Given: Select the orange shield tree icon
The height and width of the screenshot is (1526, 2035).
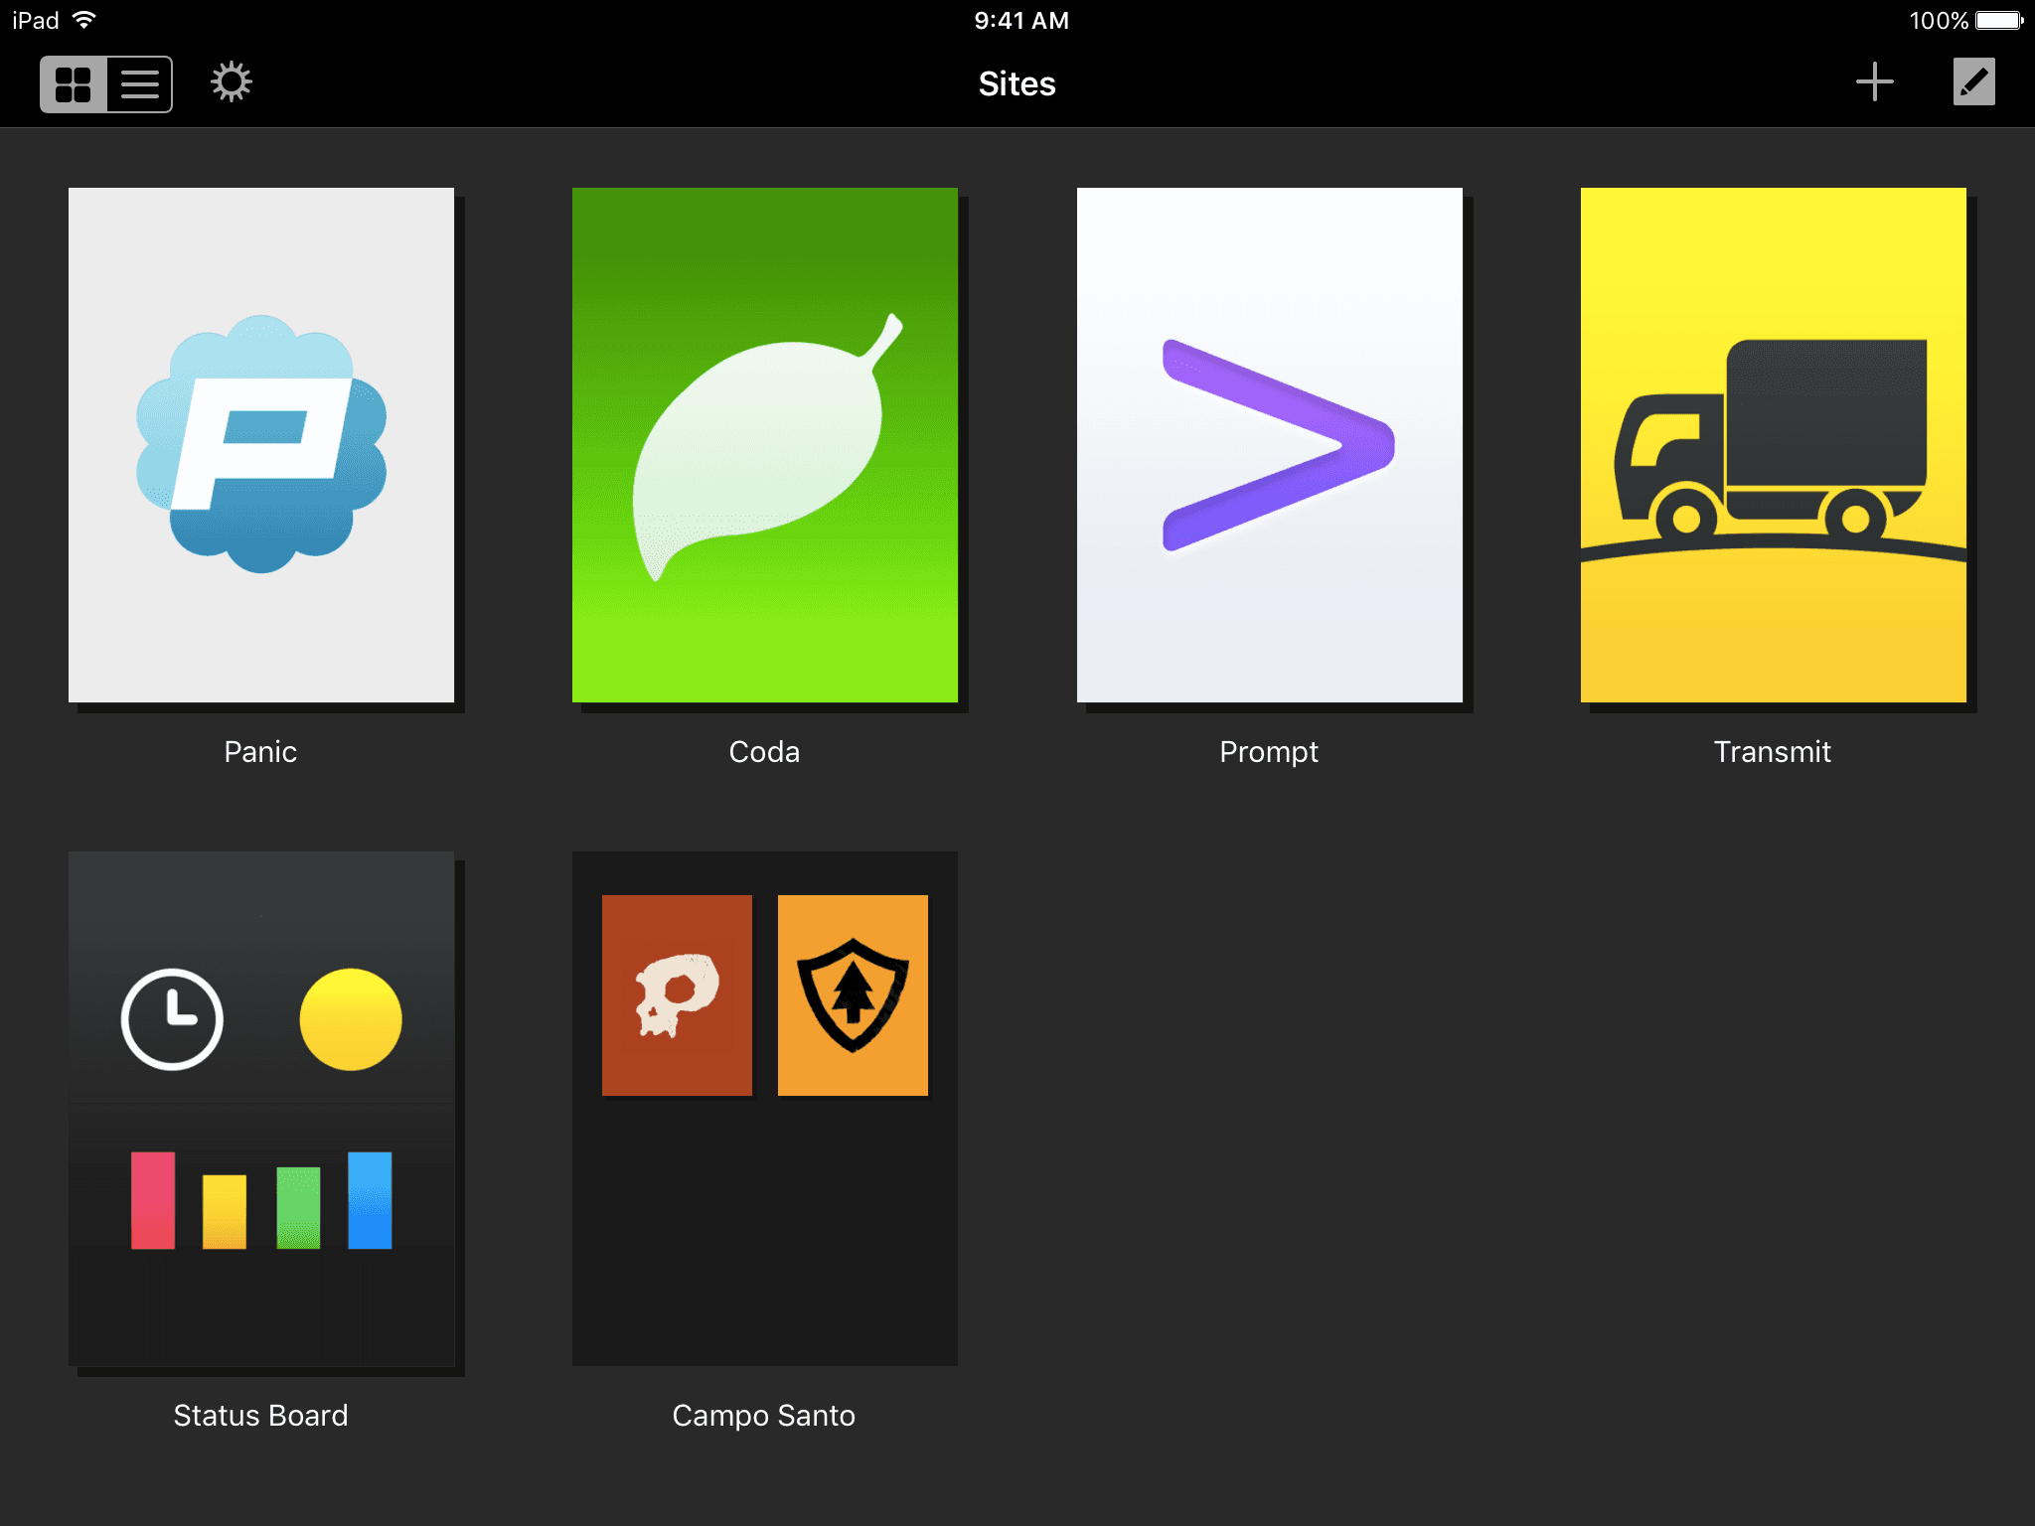Looking at the screenshot, I should [853, 995].
